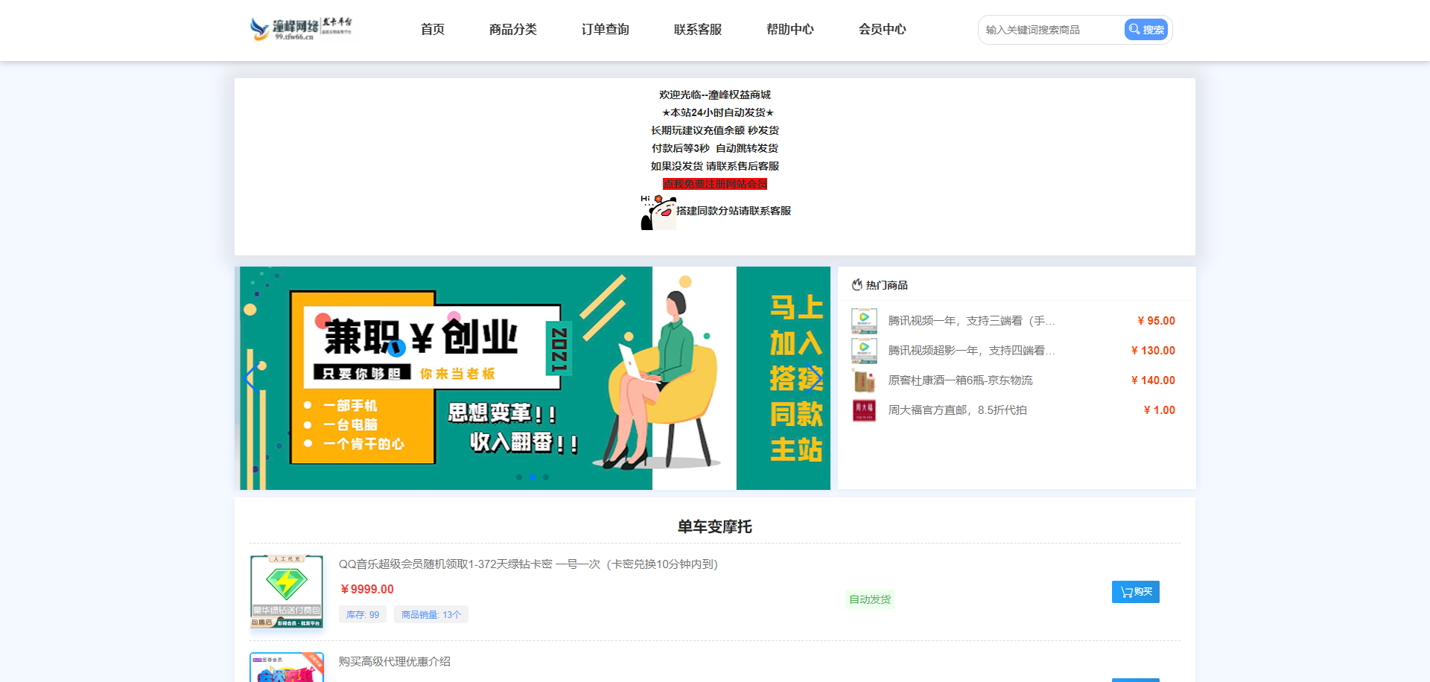The width and height of the screenshot is (1430, 682).
Task: Click the 商品销量: 13个 sales tag
Action: tap(431, 614)
